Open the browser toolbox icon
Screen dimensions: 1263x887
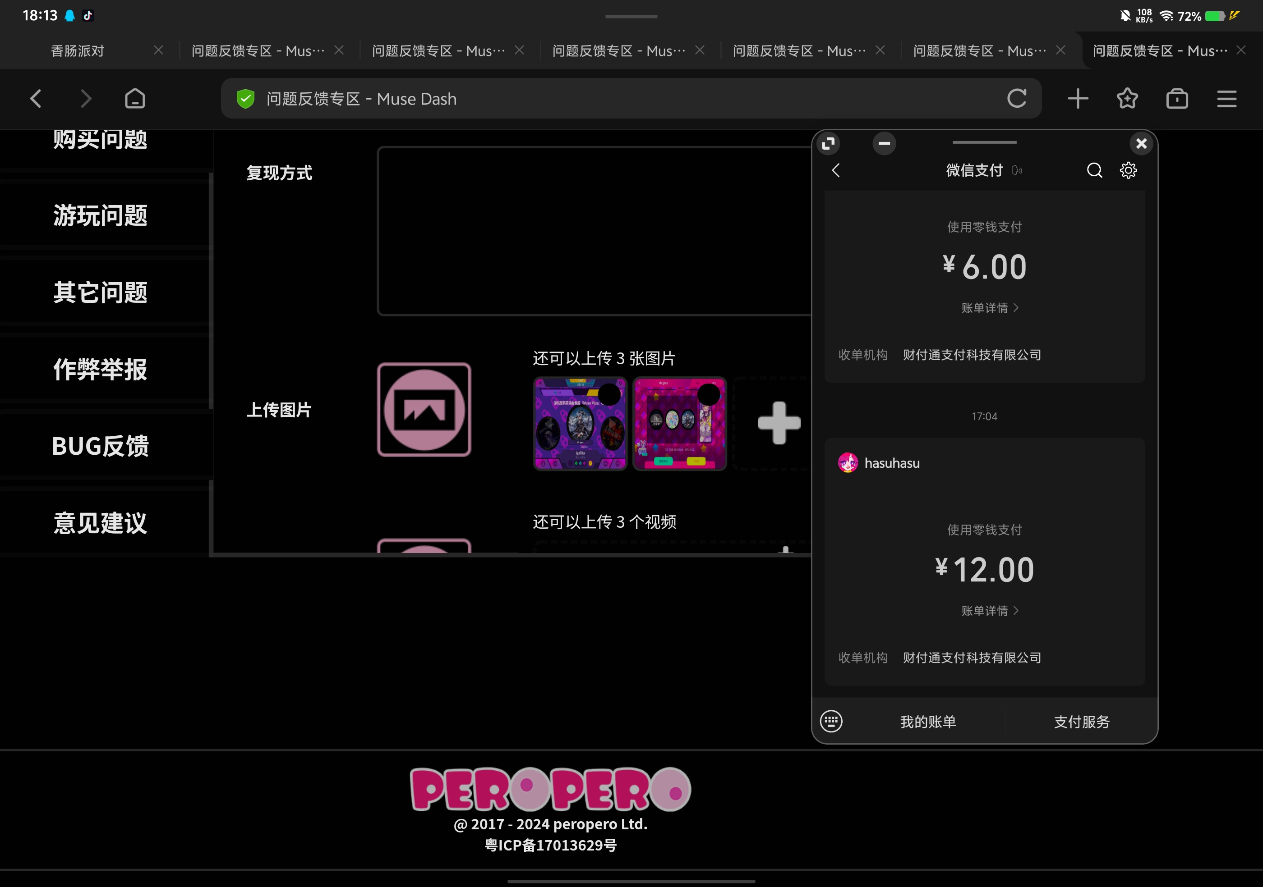[x=1177, y=99]
